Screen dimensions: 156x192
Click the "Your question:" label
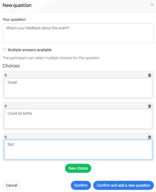[14, 19]
